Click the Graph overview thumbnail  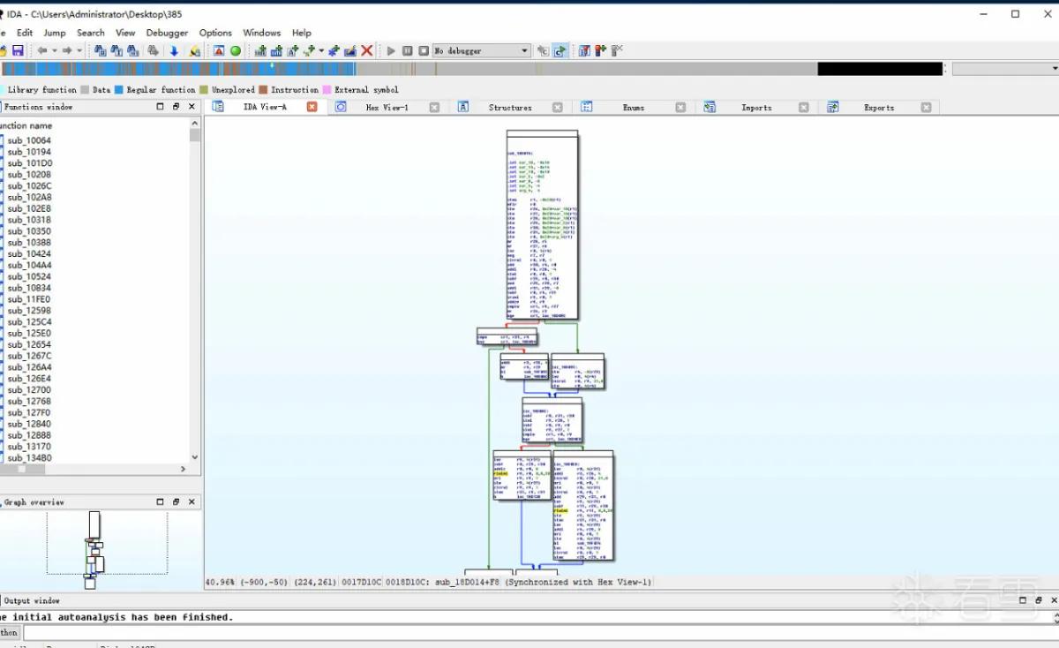[94, 550]
